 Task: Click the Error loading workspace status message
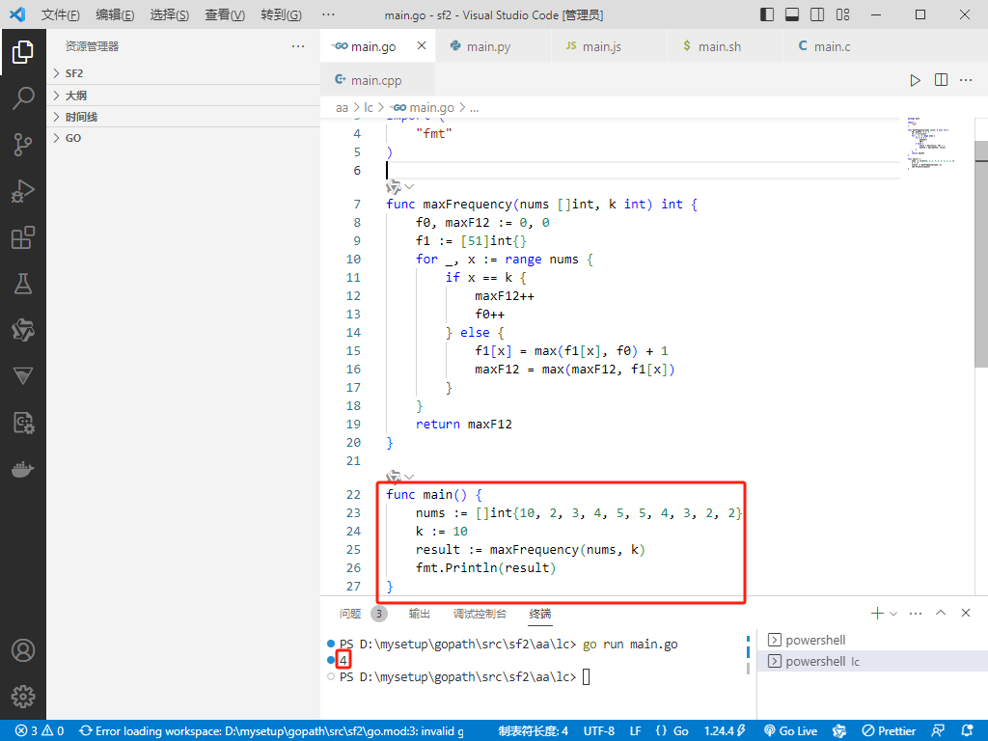coord(272,731)
